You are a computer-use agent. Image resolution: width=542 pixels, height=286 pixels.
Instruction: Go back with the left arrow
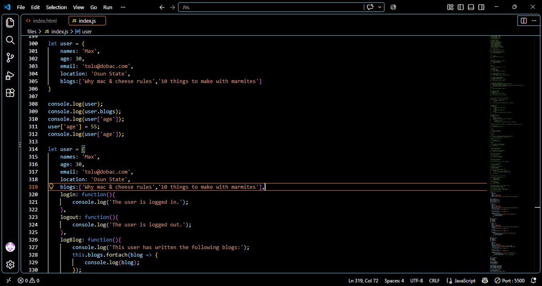pyautogui.click(x=163, y=7)
